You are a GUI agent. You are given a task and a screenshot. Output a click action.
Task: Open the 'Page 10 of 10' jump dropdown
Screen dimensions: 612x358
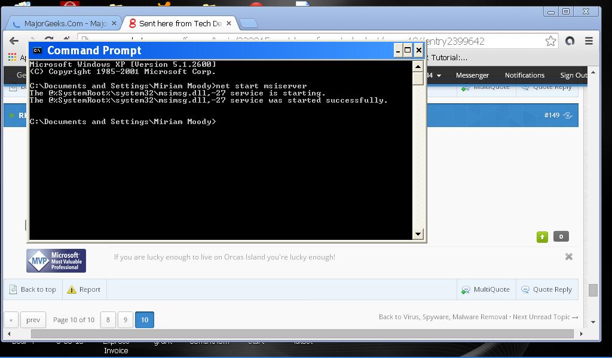[74, 320]
